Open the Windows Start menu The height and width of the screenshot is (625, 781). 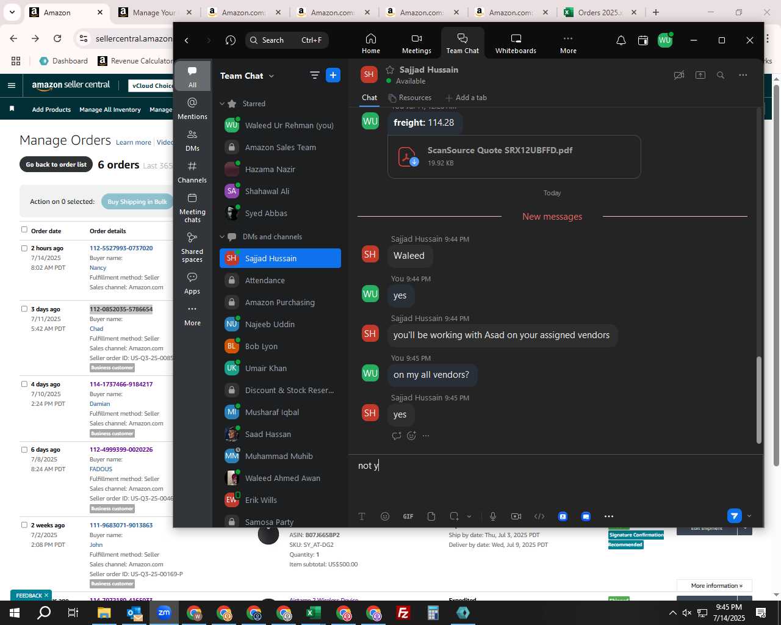click(15, 613)
